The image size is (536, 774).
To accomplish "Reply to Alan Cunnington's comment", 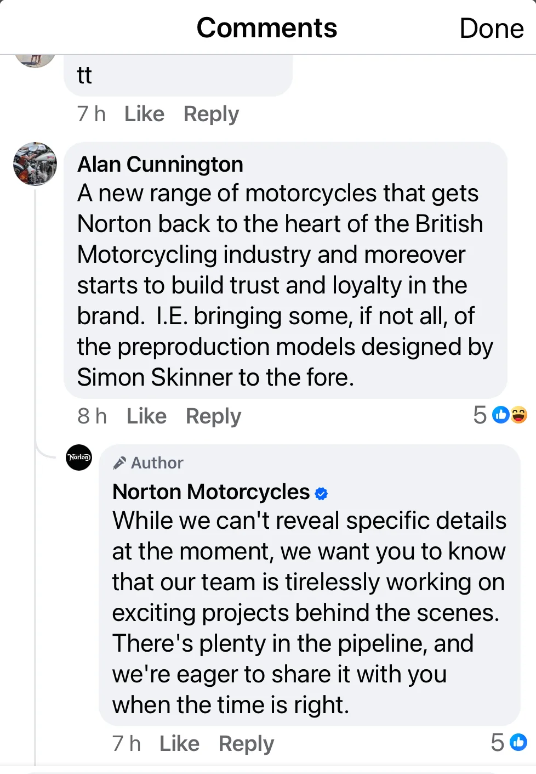I will [x=213, y=416].
